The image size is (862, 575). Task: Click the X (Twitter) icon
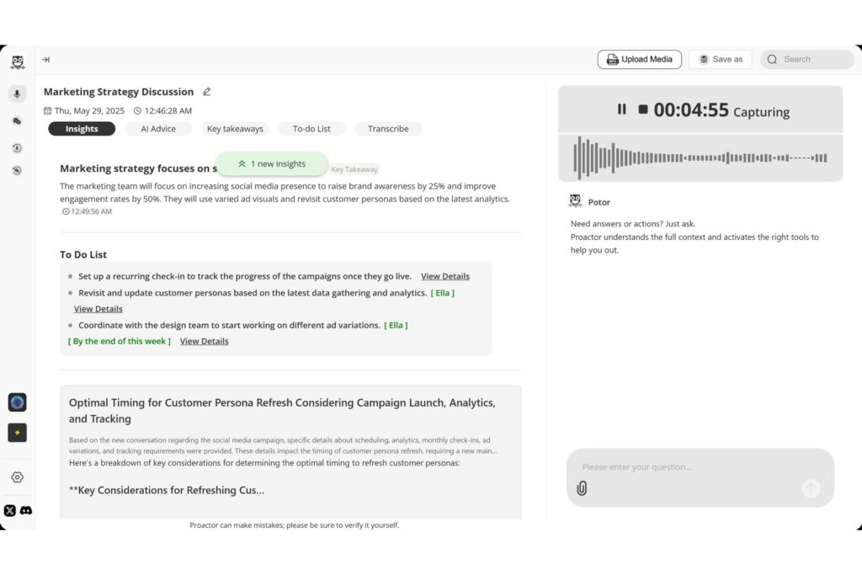coord(10,510)
